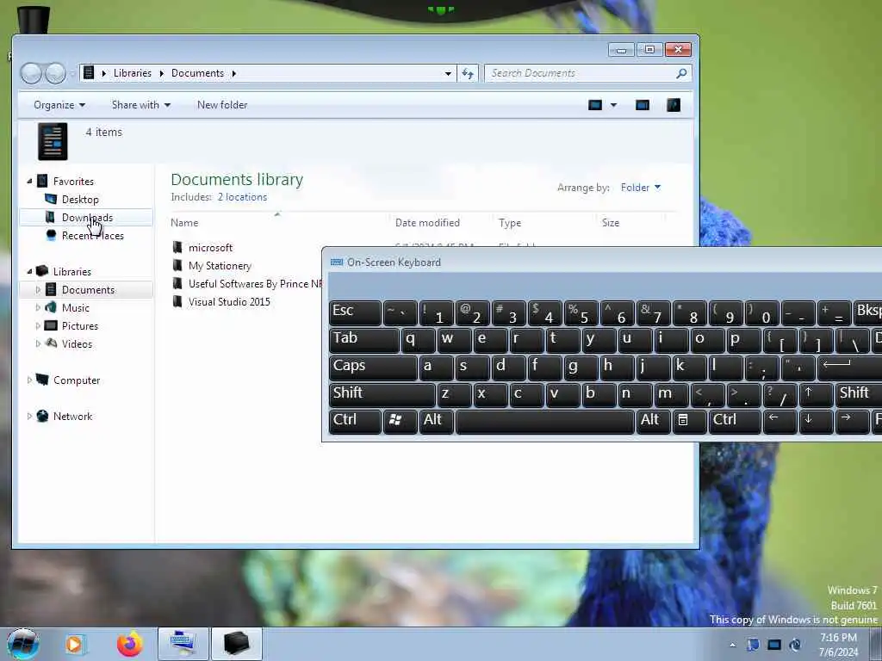Image resolution: width=882 pixels, height=661 pixels.
Task: Select the My Stationery folder icon
Action: click(x=177, y=265)
